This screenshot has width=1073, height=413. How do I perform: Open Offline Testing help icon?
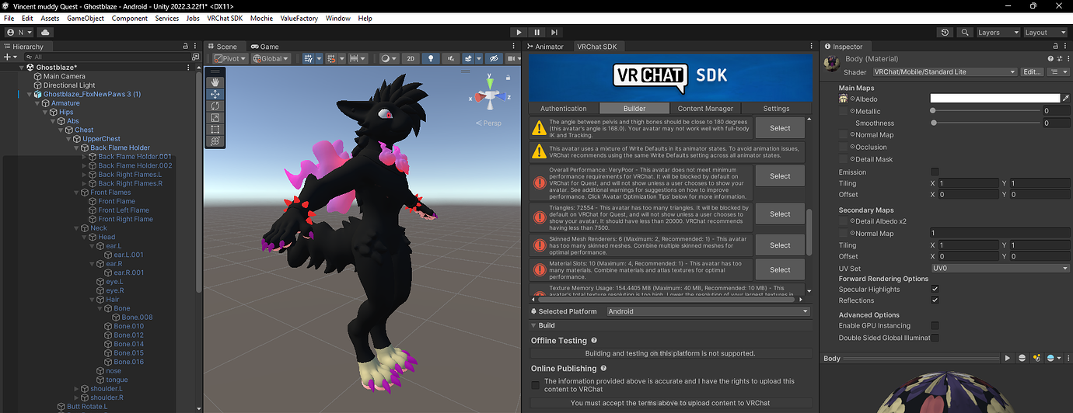594,340
